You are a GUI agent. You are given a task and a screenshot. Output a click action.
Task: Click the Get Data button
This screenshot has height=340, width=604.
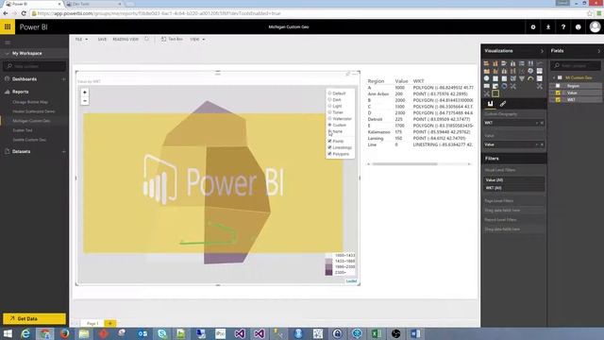(34, 319)
